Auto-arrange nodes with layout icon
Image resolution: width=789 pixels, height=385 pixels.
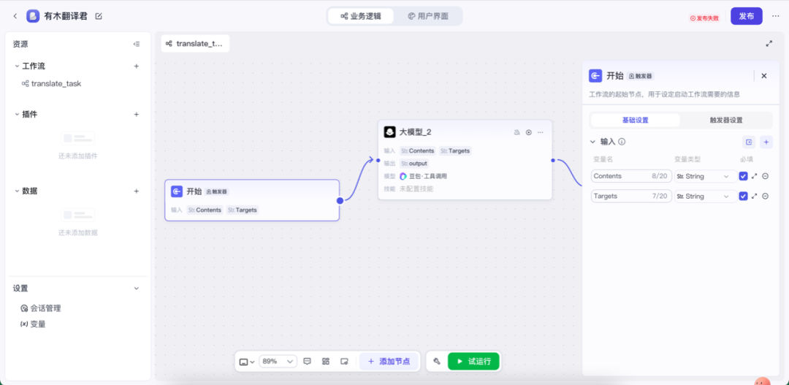click(x=326, y=362)
